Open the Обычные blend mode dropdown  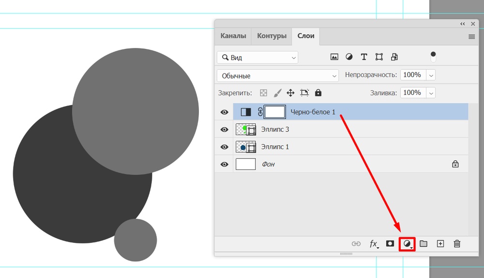coord(278,76)
